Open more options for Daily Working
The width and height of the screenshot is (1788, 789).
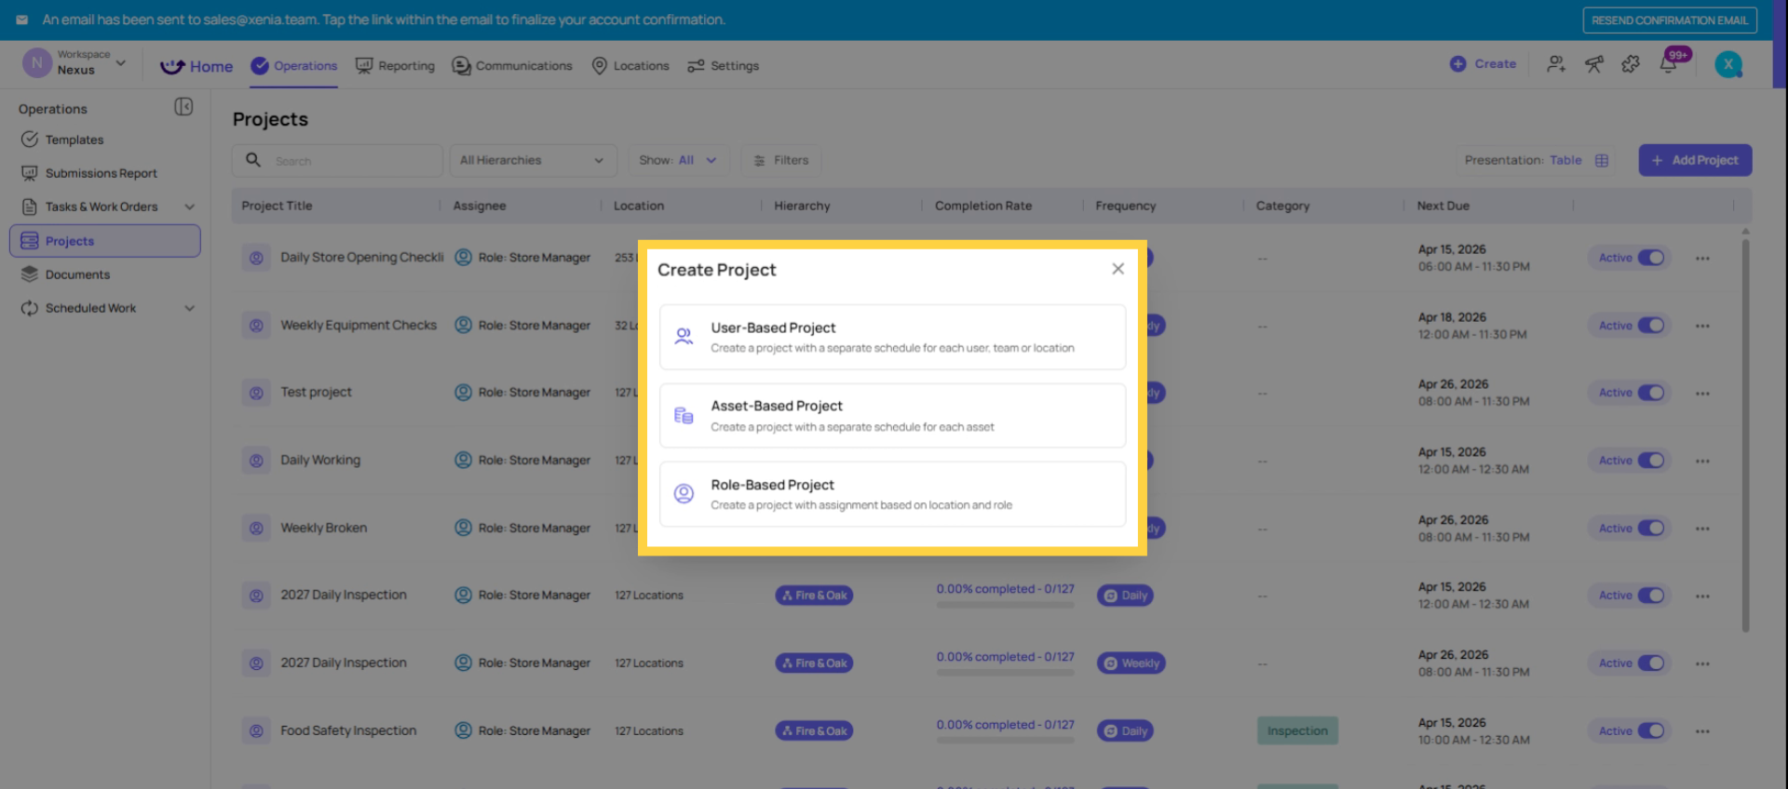[x=1702, y=461]
